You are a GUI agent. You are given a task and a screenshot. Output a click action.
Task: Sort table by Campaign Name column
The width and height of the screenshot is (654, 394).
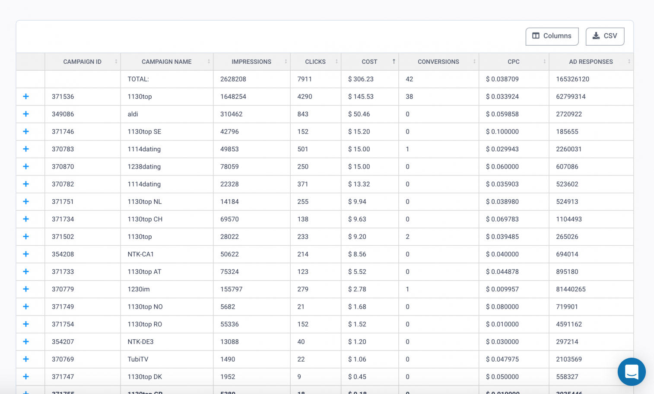pos(167,62)
